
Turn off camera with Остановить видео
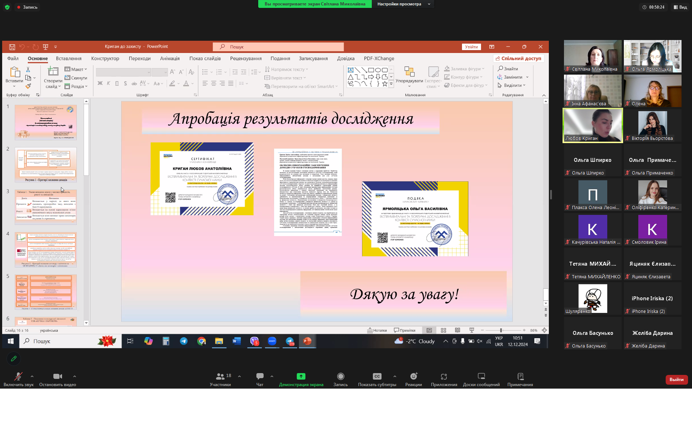point(58,380)
